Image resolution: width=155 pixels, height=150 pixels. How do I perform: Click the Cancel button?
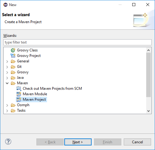click(137, 142)
